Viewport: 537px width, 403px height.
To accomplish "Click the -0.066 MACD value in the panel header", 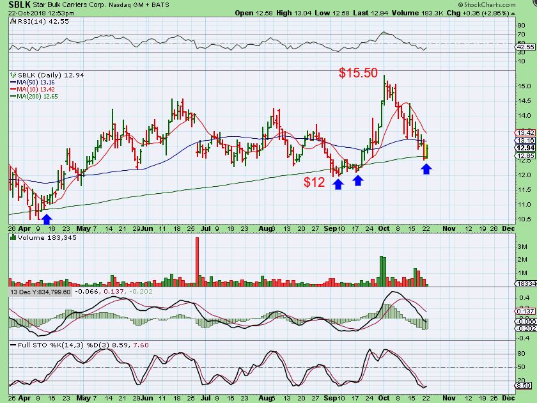I will (x=87, y=292).
